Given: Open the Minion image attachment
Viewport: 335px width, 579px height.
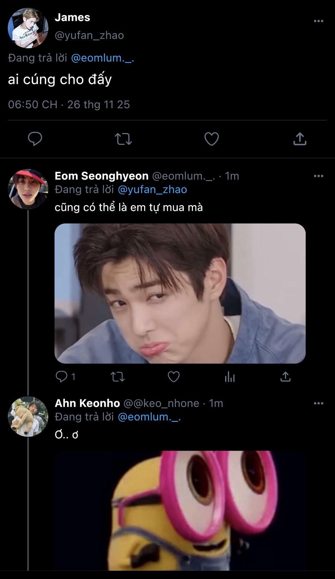Looking at the screenshot, I should (x=180, y=510).
